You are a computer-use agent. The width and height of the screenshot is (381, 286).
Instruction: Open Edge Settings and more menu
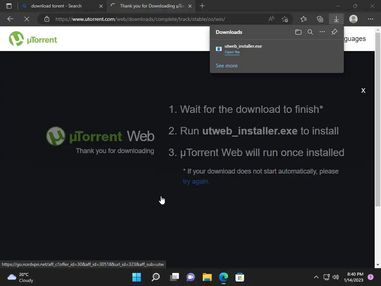[370, 19]
